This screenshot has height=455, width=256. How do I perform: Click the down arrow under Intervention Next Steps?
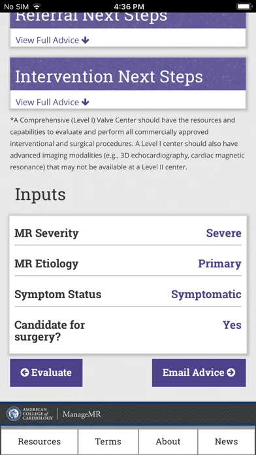tap(86, 102)
